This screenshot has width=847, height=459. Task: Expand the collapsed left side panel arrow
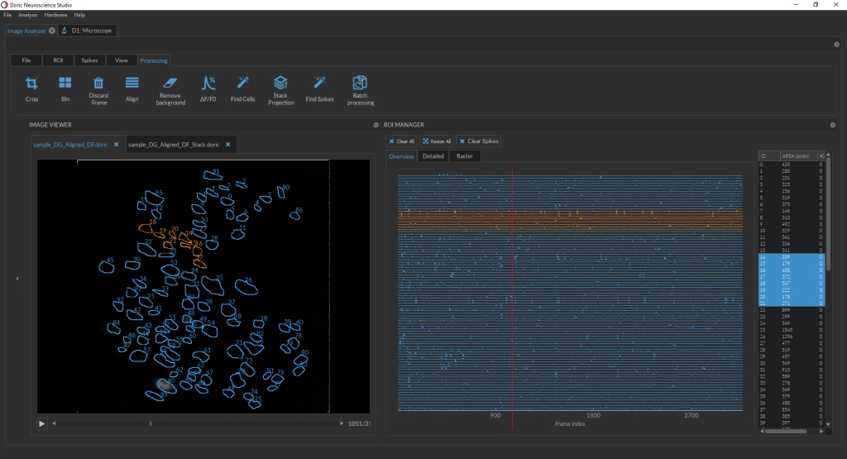(x=17, y=279)
